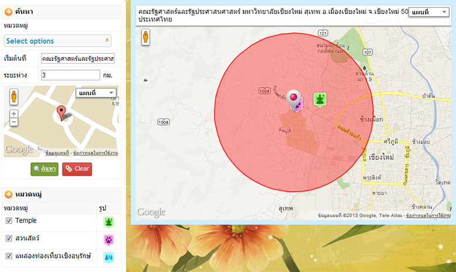456x272 pixels.
Task: Click the route 107 shield on the map
Action: coord(368,53)
